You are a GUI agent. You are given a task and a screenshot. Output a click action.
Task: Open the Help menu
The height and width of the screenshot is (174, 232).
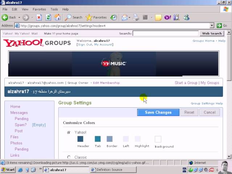[x=65, y=9]
